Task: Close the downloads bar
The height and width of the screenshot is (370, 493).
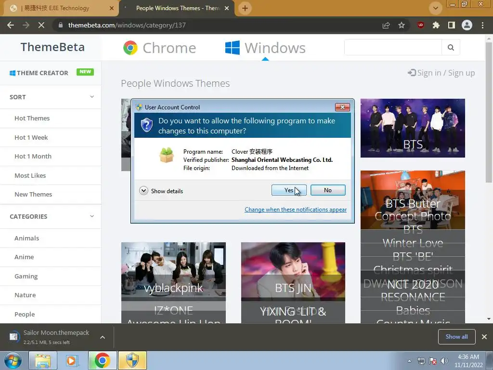Action: (x=484, y=337)
